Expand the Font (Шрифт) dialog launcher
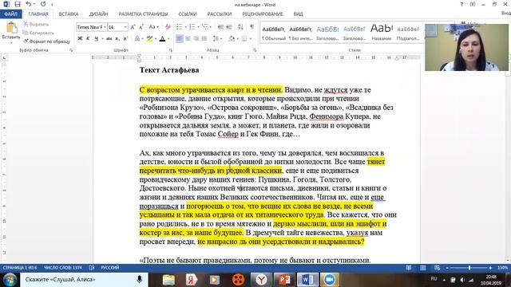The height and width of the screenshot is (287, 511). click(x=170, y=50)
